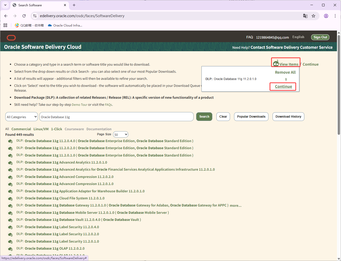Click the View Items download queue icon

click(x=276, y=64)
